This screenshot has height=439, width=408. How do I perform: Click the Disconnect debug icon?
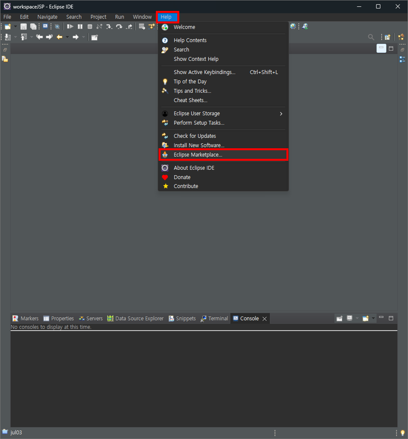pyautogui.click(x=99, y=27)
